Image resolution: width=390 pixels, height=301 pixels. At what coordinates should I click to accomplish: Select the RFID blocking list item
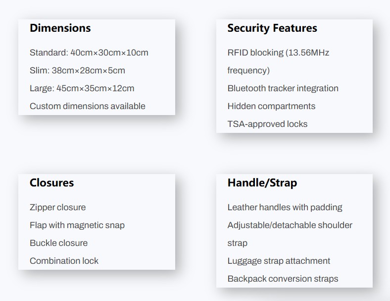[x=278, y=53]
